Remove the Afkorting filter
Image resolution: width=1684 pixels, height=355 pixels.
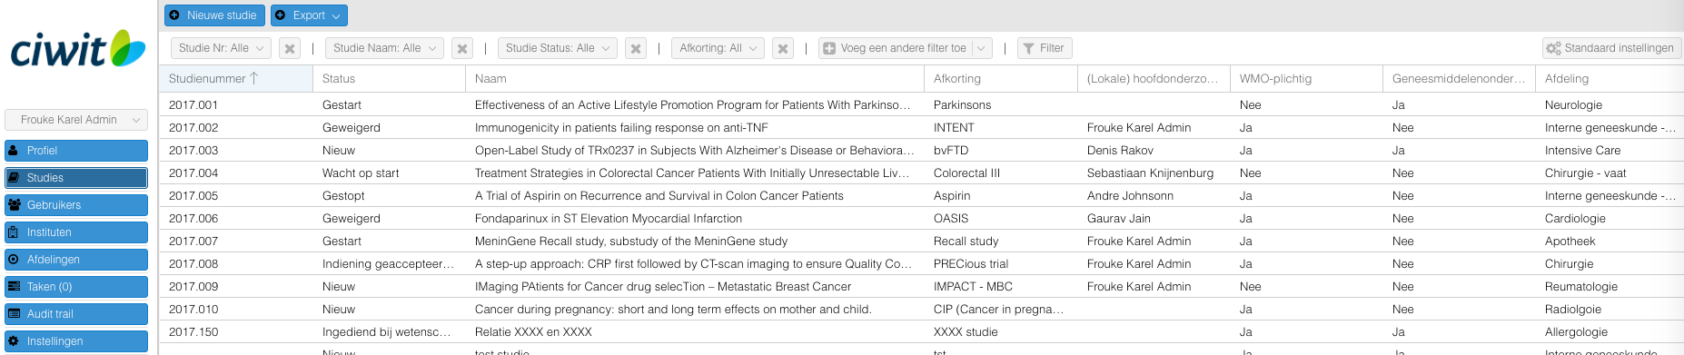tap(783, 48)
